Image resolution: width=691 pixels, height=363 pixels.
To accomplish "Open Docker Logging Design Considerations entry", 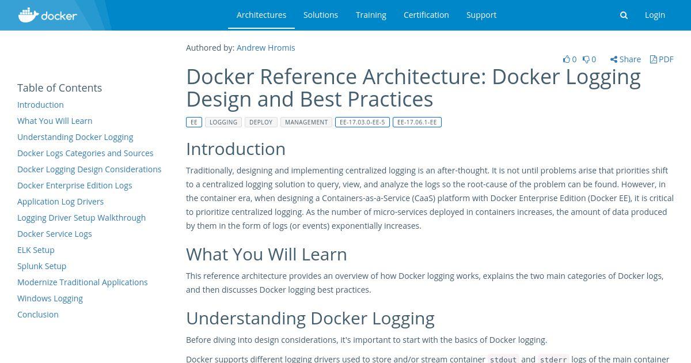I will click(89, 169).
